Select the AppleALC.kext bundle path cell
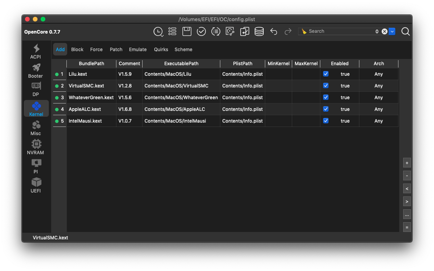The width and height of the screenshot is (434, 271). coord(91,109)
